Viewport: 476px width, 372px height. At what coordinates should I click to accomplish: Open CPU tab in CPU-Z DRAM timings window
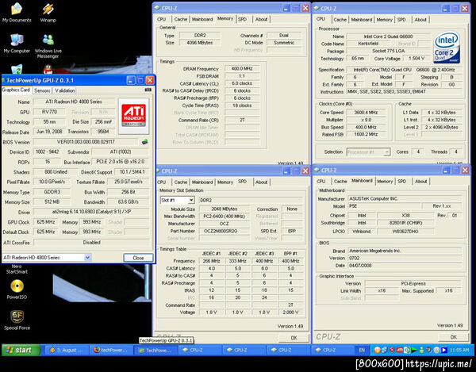[162, 19]
